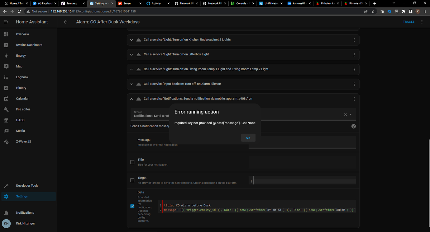Open the Service selection dropdown
Screen dimensions: 430x232
coord(351,114)
